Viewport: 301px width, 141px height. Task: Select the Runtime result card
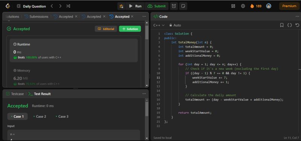tap(74, 50)
